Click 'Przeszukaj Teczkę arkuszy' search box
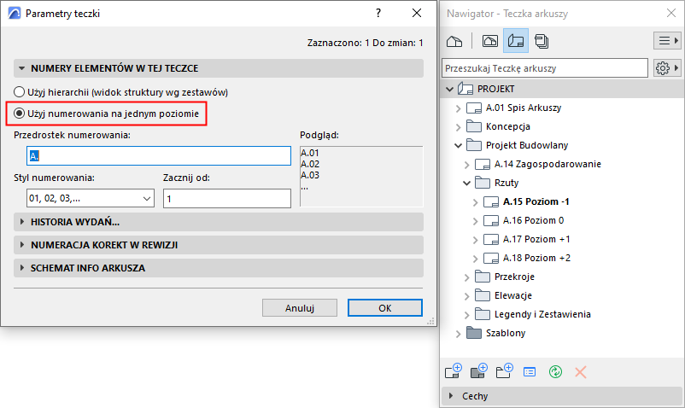Image resolution: width=685 pixels, height=408 pixels. 545,68
